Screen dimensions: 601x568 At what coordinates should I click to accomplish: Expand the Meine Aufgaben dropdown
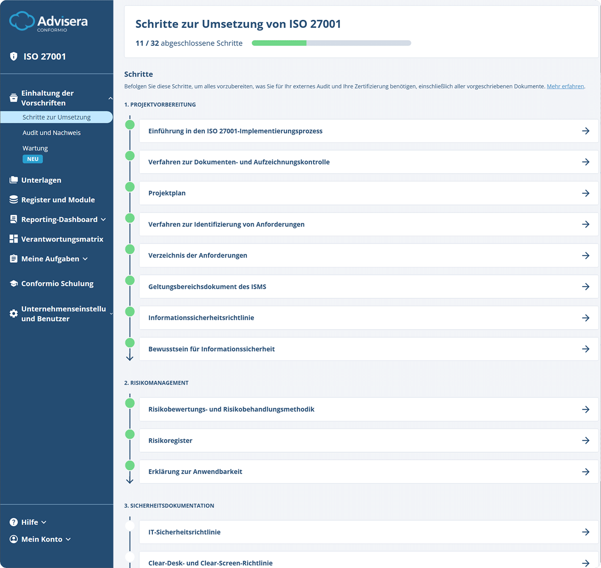click(85, 259)
